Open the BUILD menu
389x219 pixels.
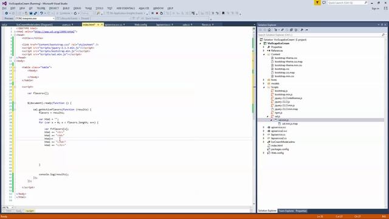tap(66, 8)
